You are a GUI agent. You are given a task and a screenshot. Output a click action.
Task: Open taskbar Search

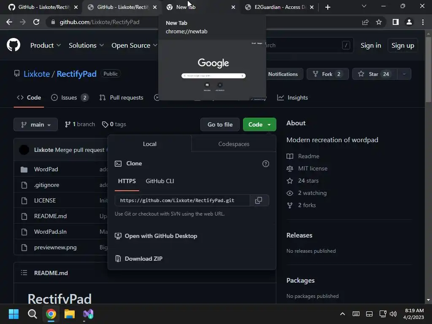[32, 314]
